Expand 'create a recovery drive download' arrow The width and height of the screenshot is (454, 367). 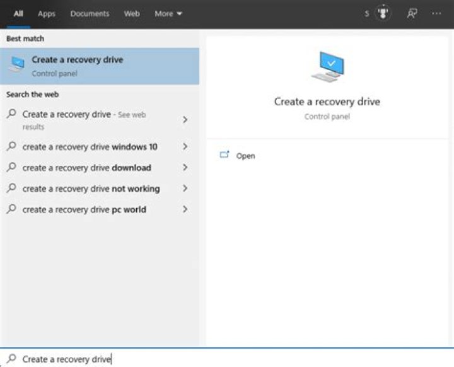[185, 168]
